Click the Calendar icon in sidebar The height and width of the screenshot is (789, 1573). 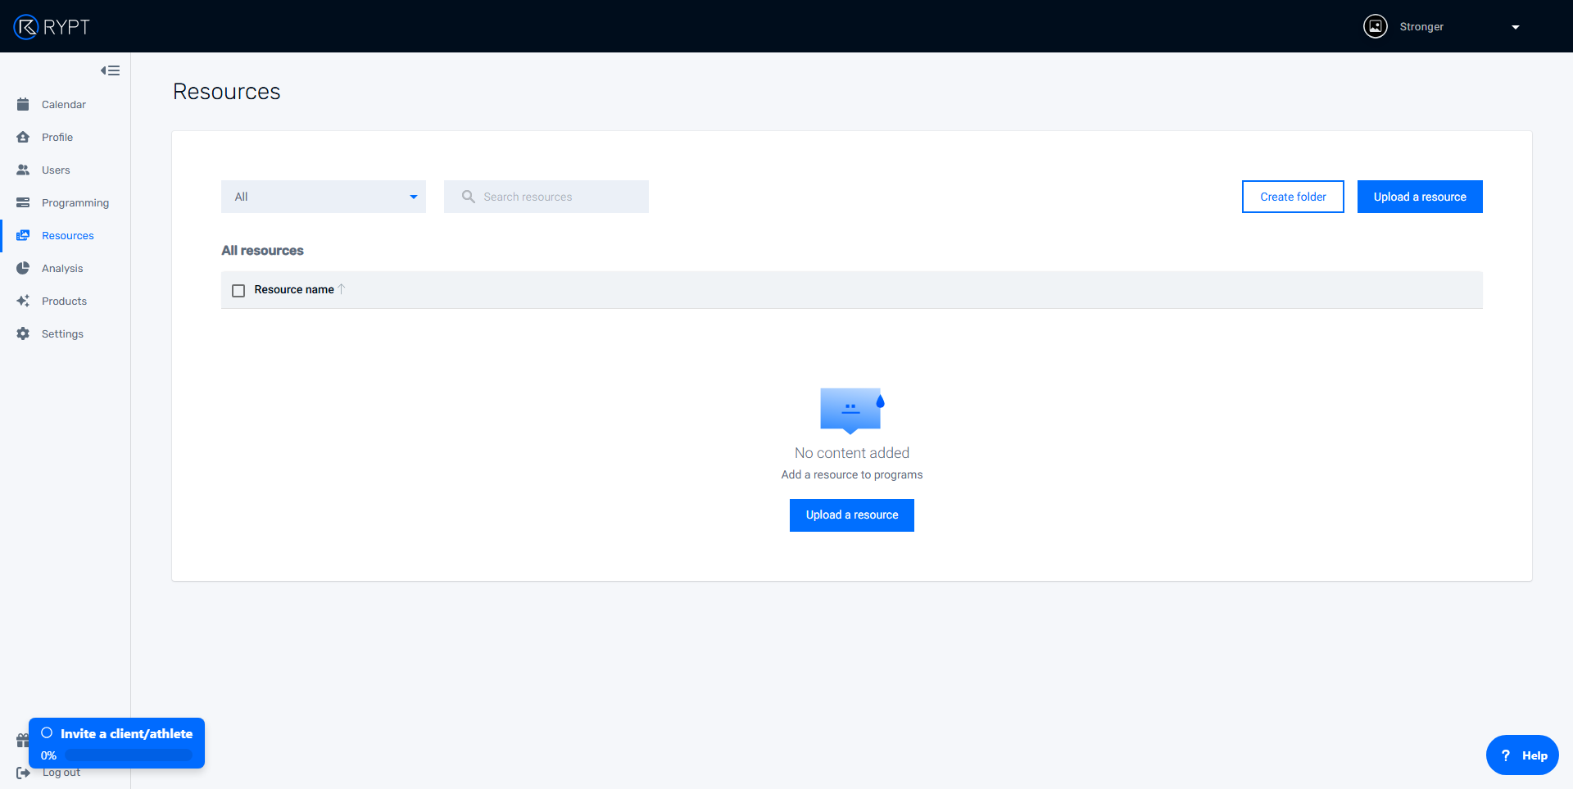click(x=23, y=104)
